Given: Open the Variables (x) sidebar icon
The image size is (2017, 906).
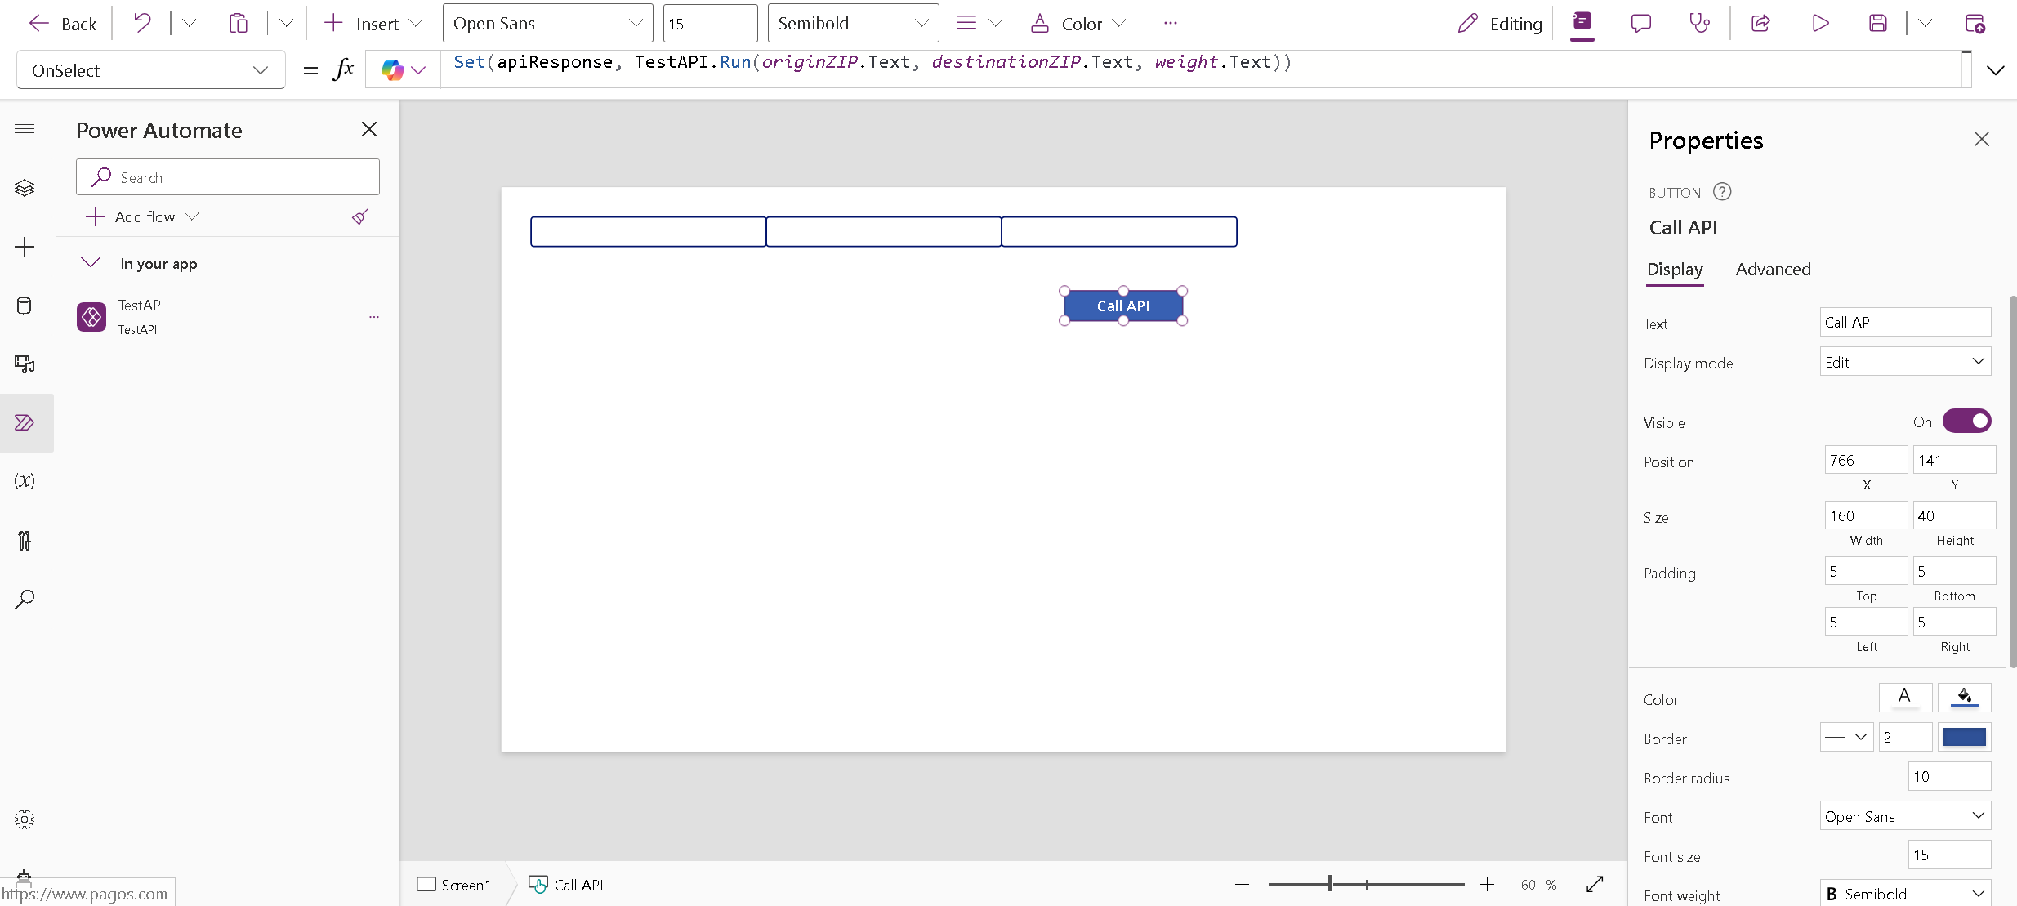Looking at the screenshot, I should pos(25,480).
